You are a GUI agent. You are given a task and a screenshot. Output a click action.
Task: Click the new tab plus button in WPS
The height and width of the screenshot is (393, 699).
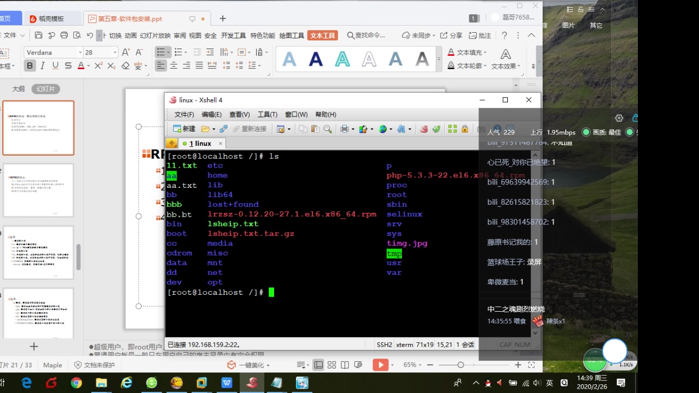point(223,19)
